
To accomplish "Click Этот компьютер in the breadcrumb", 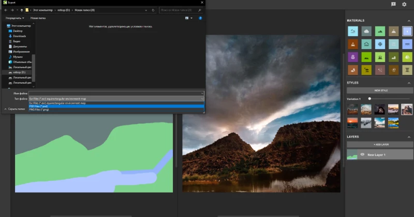I will tap(43, 10).
